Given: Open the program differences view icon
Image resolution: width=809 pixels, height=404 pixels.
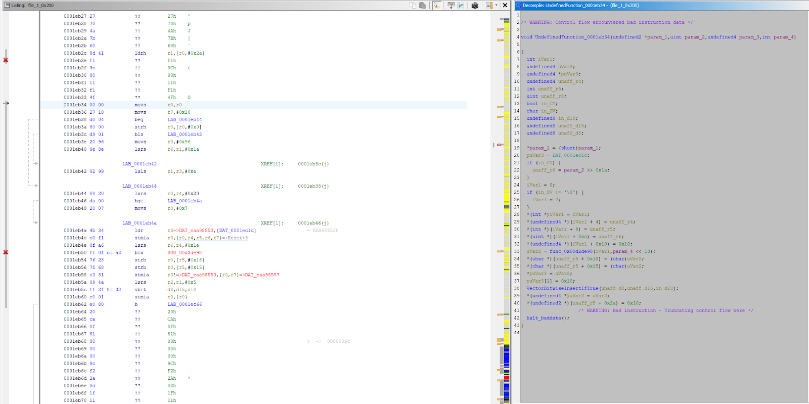Looking at the screenshot, I should (x=461, y=5).
